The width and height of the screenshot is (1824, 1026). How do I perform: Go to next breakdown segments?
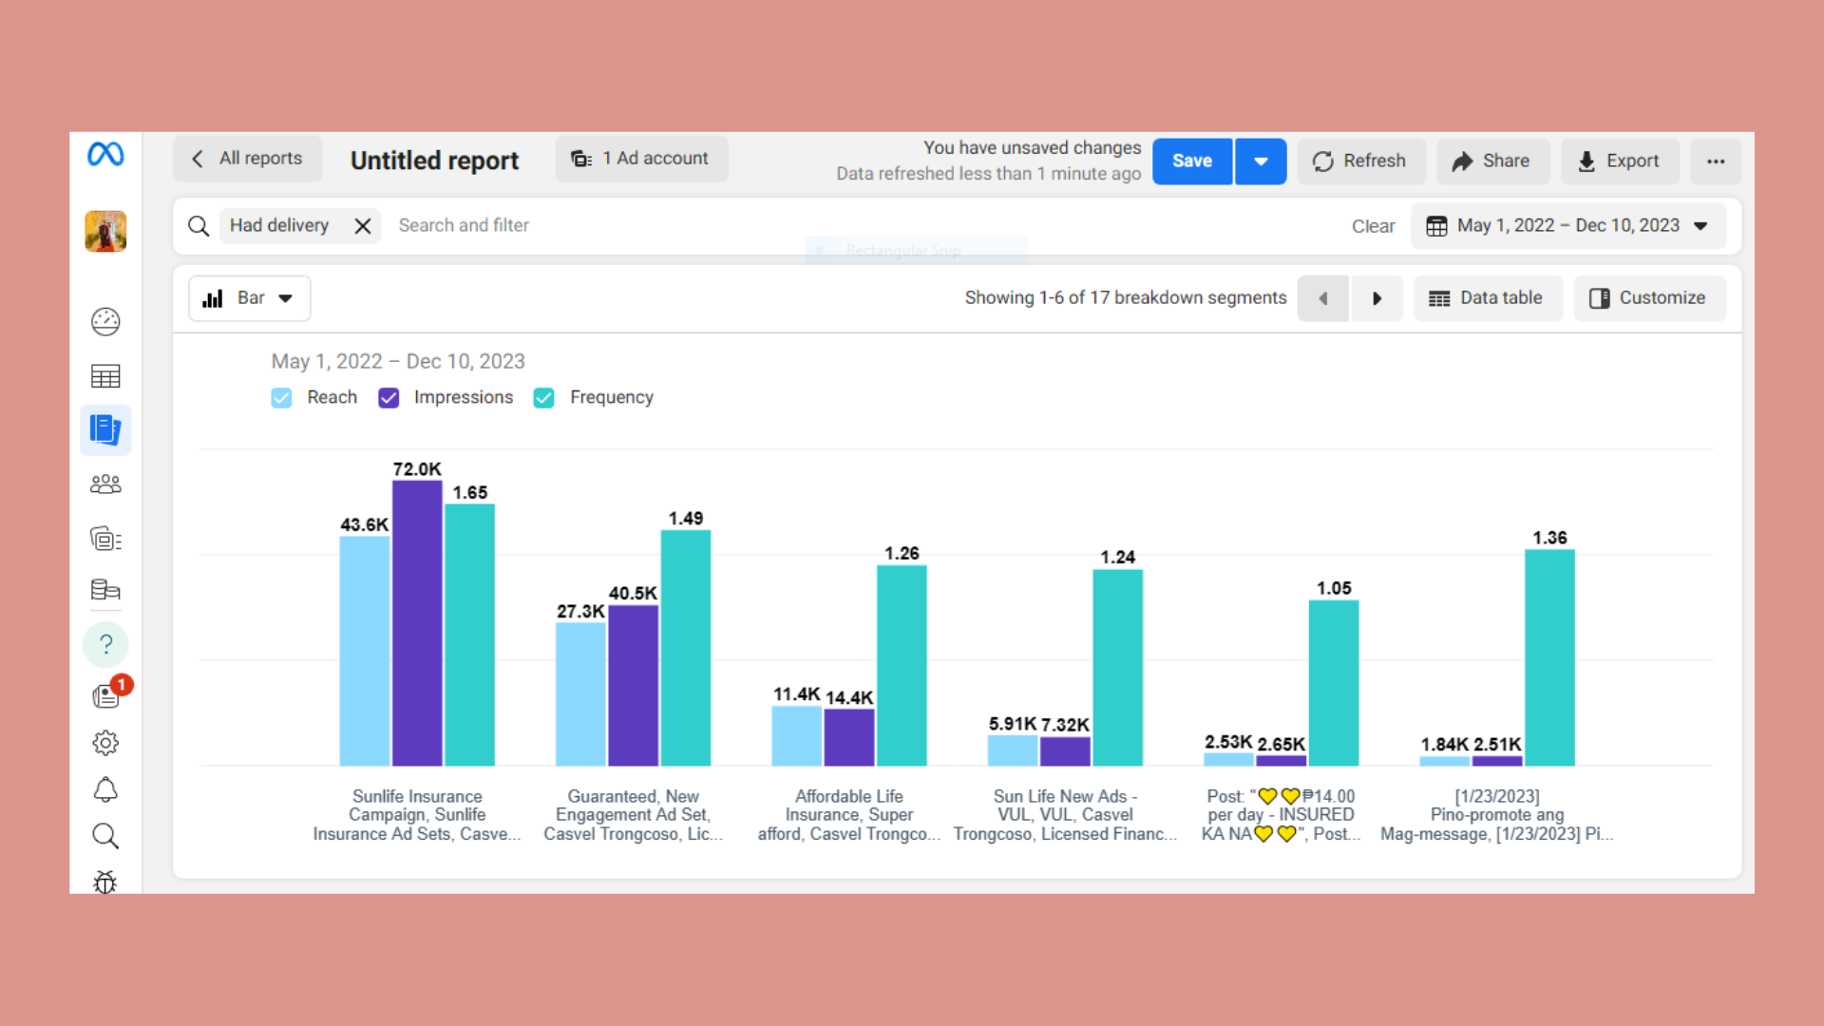coord(1377,298)
